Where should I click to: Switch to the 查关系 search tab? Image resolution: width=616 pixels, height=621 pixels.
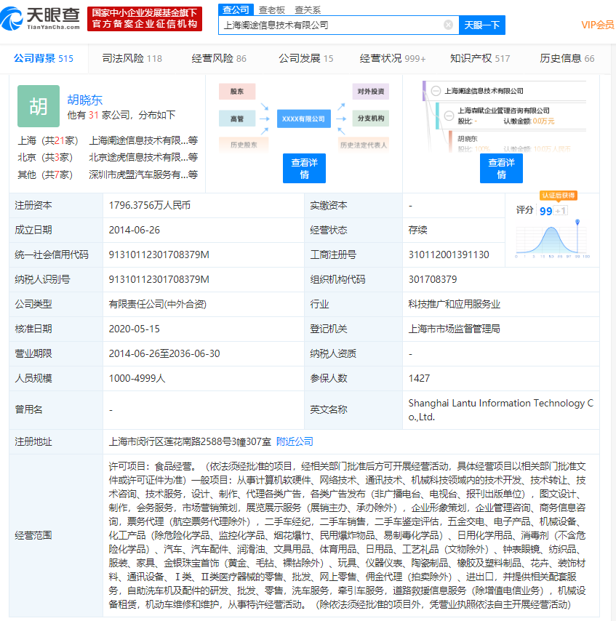coord(307,9)
